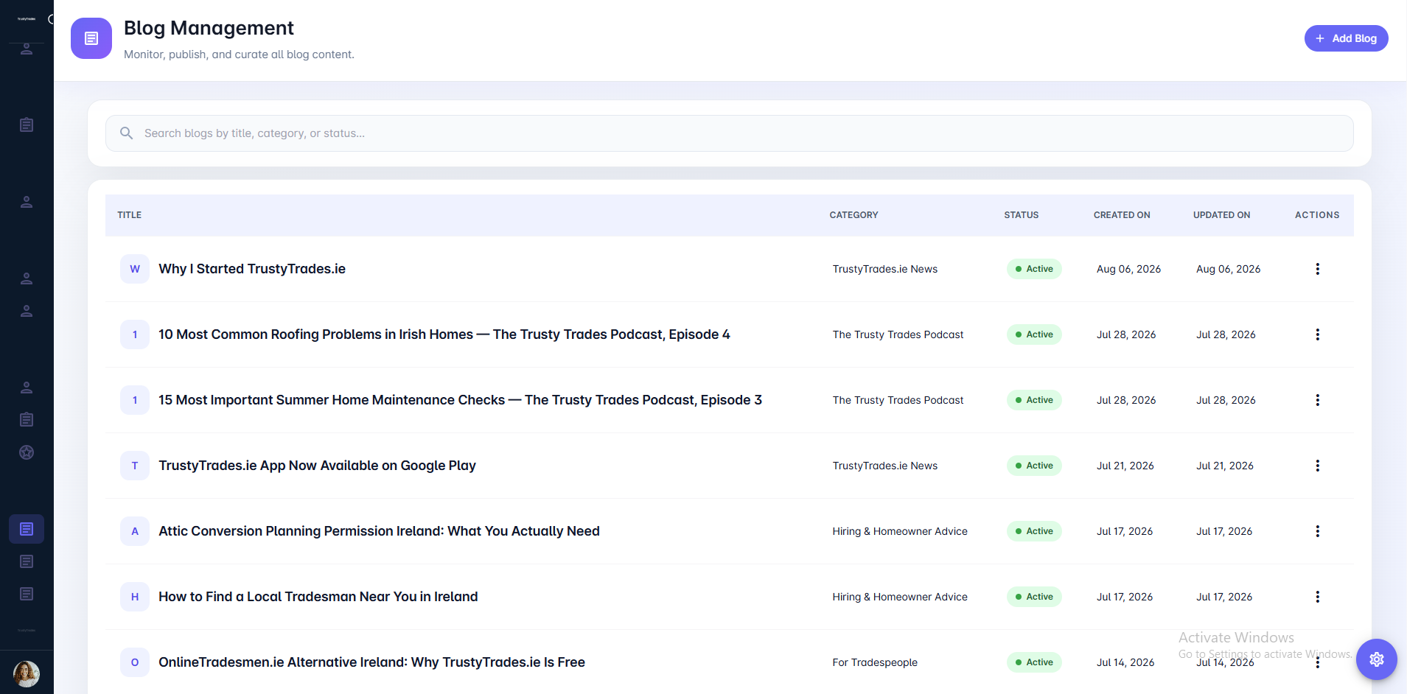This screenshot has height=694, width=1407.
Task: Click Created On 'Jul 28, 2026' in Roofing row
Action: point(1126,334)
